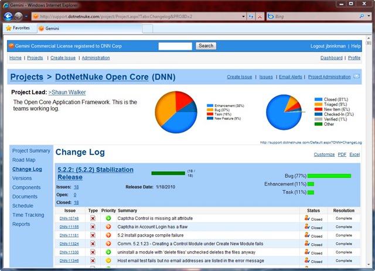Open 5.2.2 Stabilization Release link
Viewport: 375px width, 271px height.
96,173
